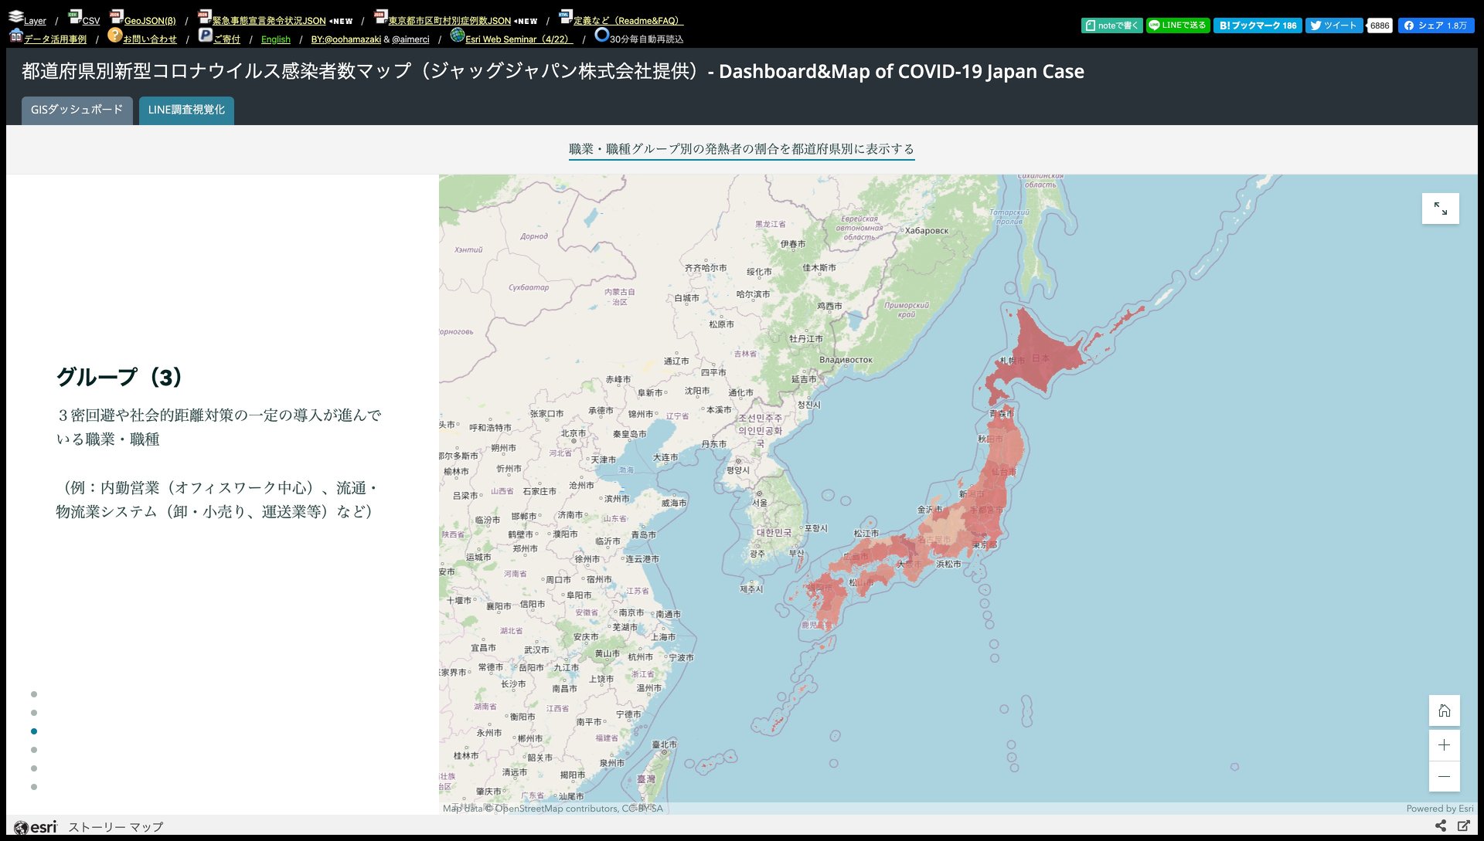Image resolution: width=1484 pixels, height=841 pixels.
Task: Select the active third slide dot
Action: [34, 731]
